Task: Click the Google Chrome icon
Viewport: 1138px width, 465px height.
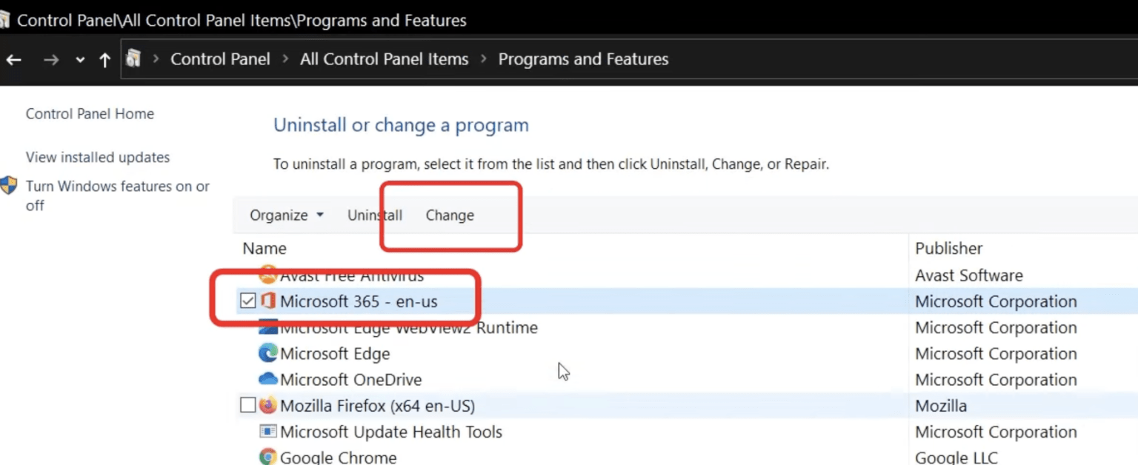Action: pyautogui.click(x=268, y=457)
